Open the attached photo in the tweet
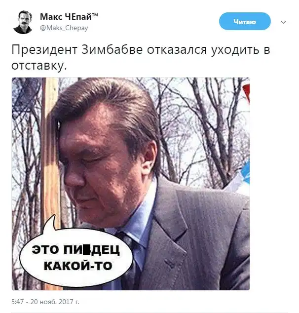This screenshot has width=299, height=313. (131, 184)
